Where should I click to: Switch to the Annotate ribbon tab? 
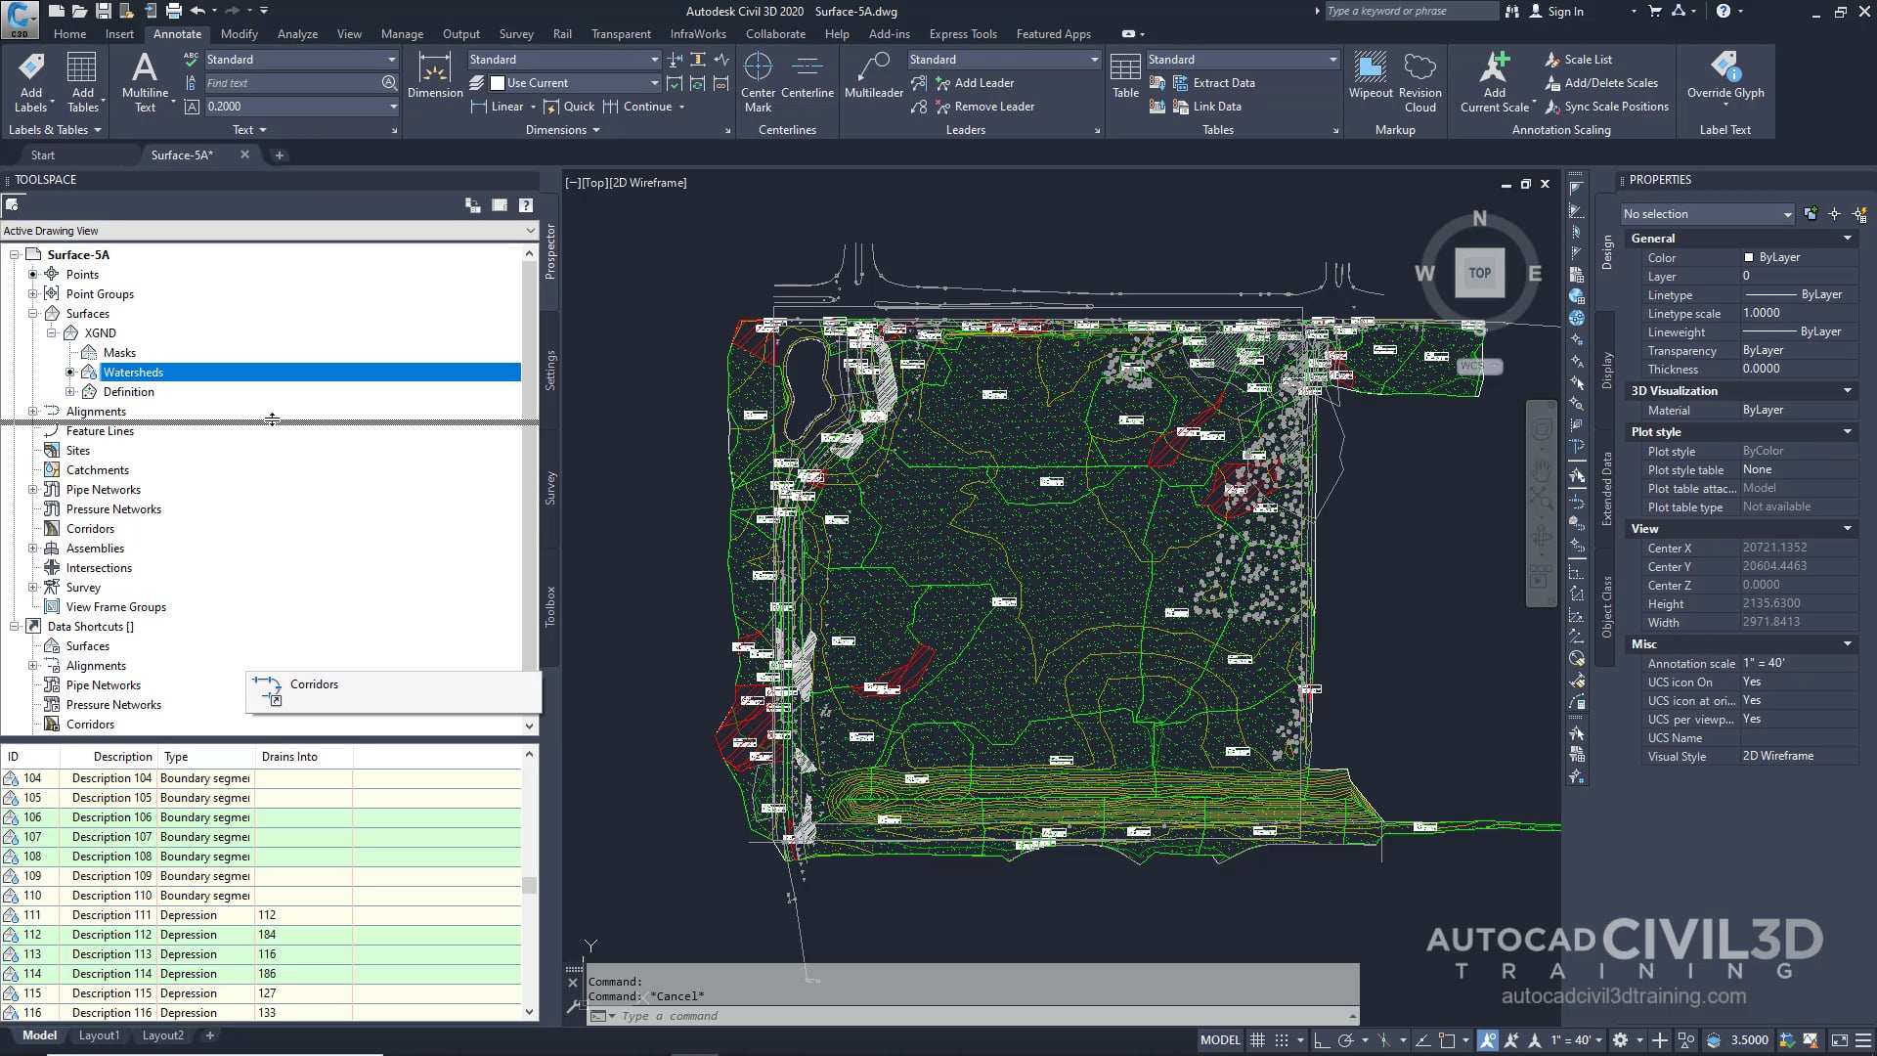(x=177, y=33)
